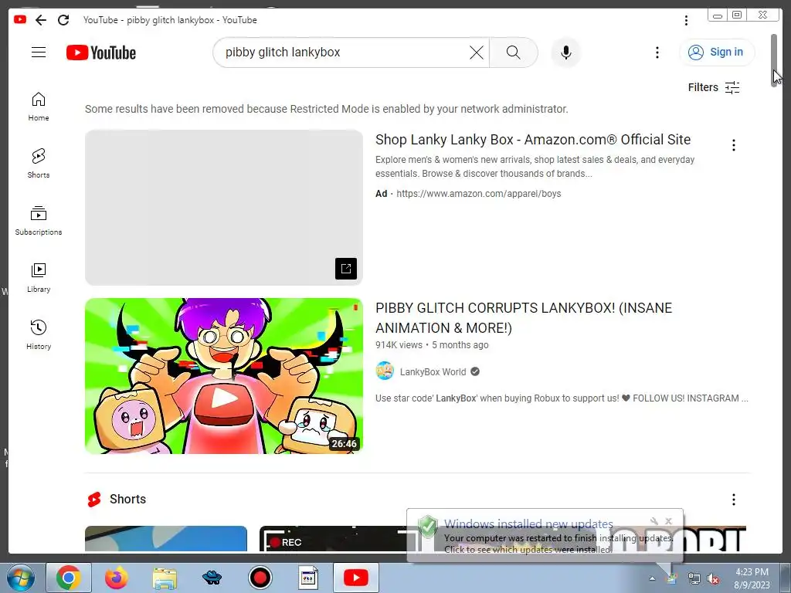Open the ad's external link icon

(x=346, y=269)
